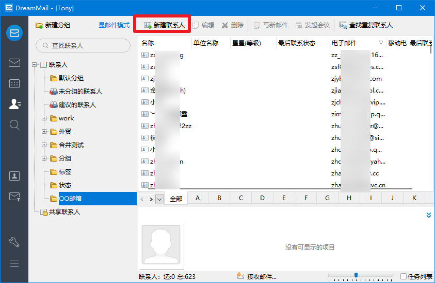Click 接收邮件 status bar item
Screen dimensions: 435x283
[257, 276]
